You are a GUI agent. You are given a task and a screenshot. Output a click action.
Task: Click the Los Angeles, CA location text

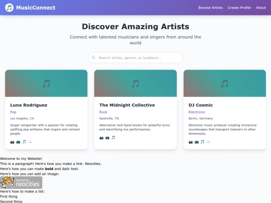[x=22, y=118]
